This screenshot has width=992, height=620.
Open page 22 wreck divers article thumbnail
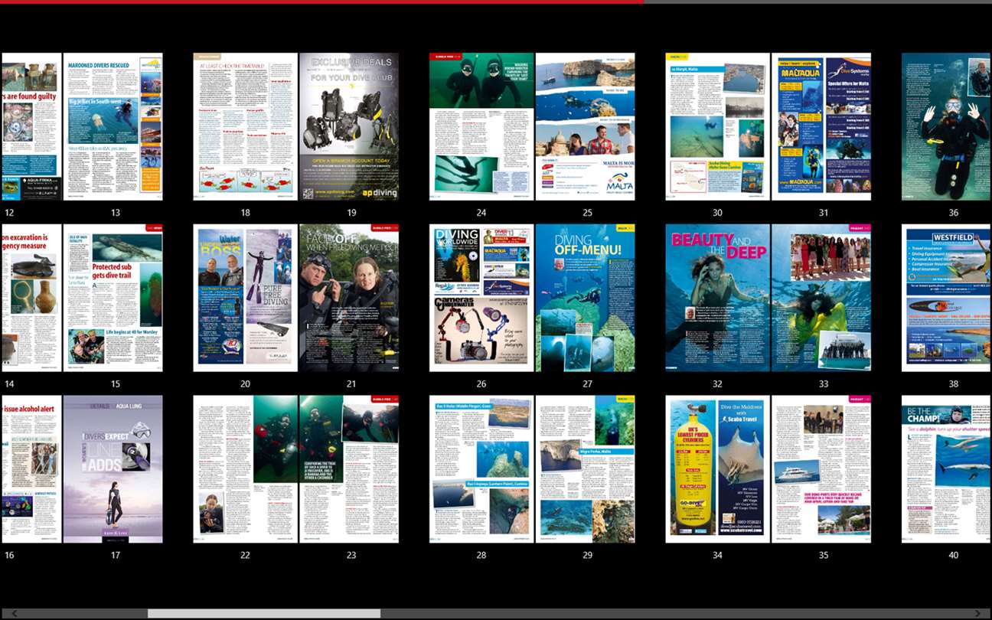[246, 469]
